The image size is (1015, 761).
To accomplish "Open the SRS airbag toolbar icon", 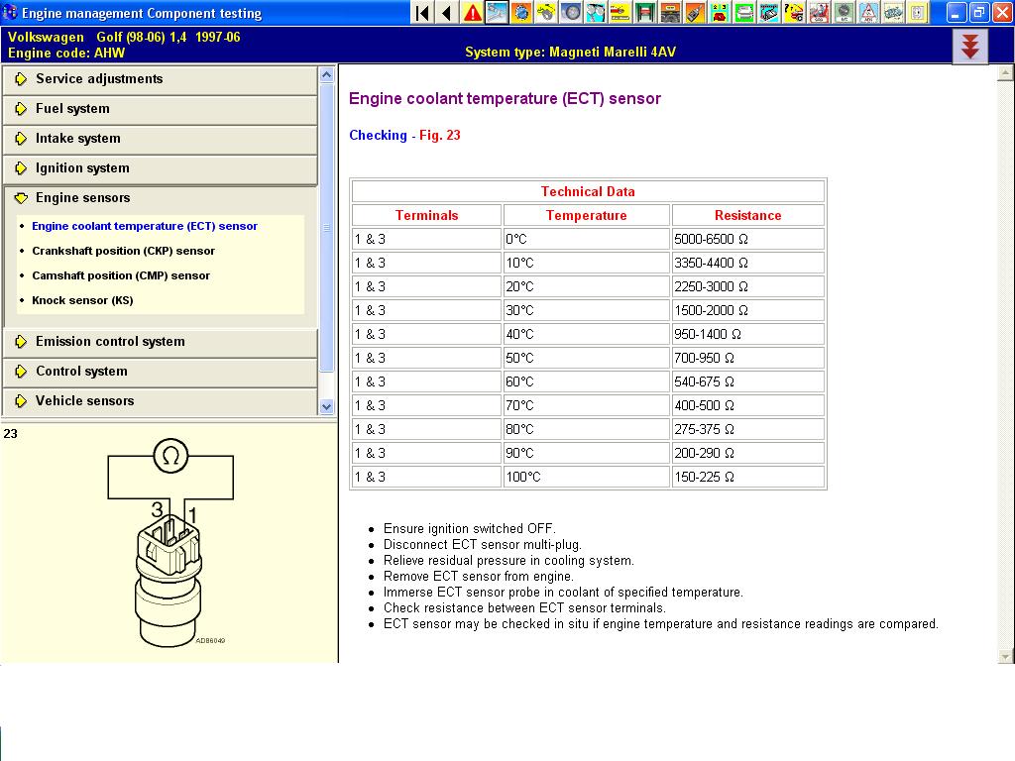I will [819, 13].
